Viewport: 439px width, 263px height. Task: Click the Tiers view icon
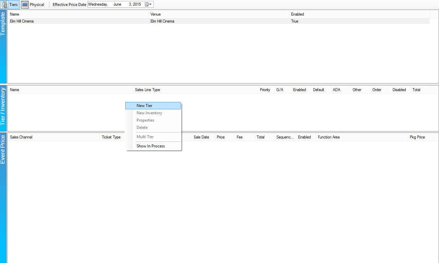click(5, 5)
